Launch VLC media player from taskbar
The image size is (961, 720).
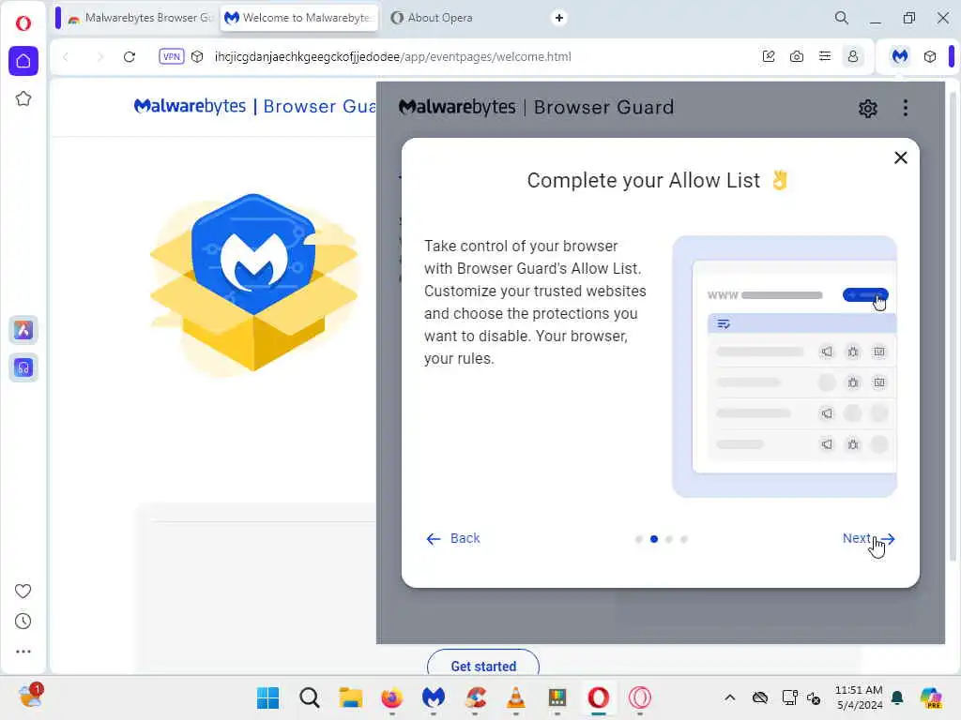[x=516, y=697]
